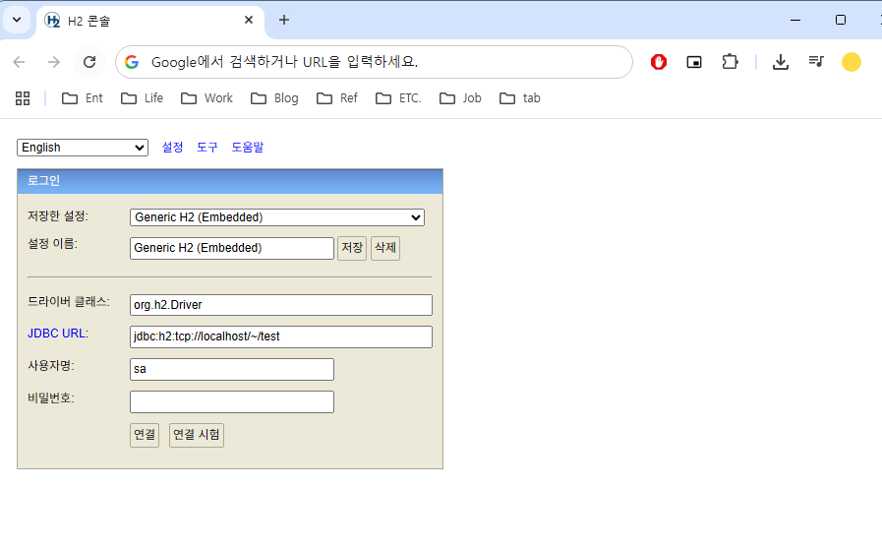Open the extensions puzzle icon

tap(731, 62)
